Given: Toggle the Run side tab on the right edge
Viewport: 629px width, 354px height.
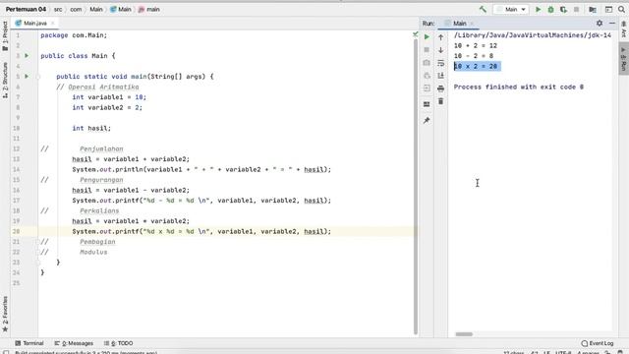Looking at the screenshot, I should [x=624, y=59].
